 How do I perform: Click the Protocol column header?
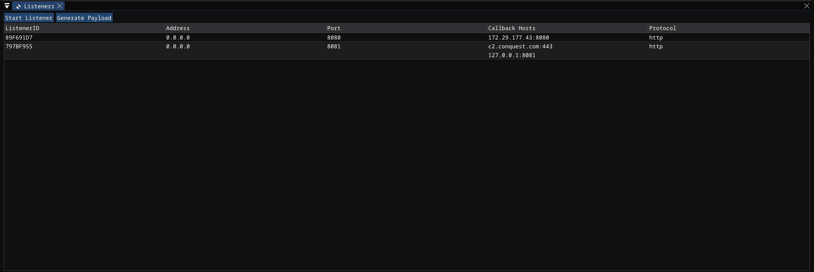(662, 28)
